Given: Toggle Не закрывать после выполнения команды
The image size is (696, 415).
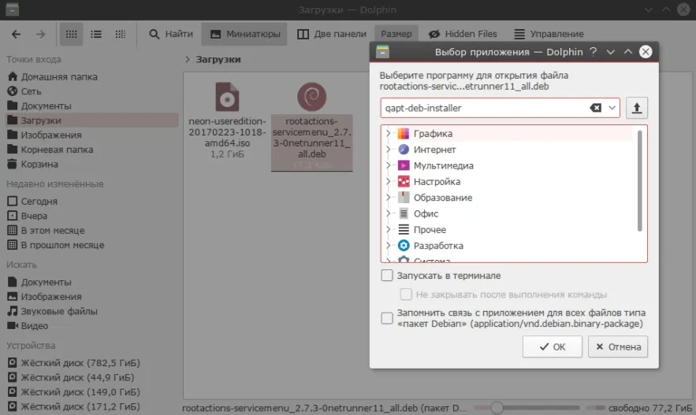Looking at the screenshot, I should pyautogui.click(x=406, y=295).
